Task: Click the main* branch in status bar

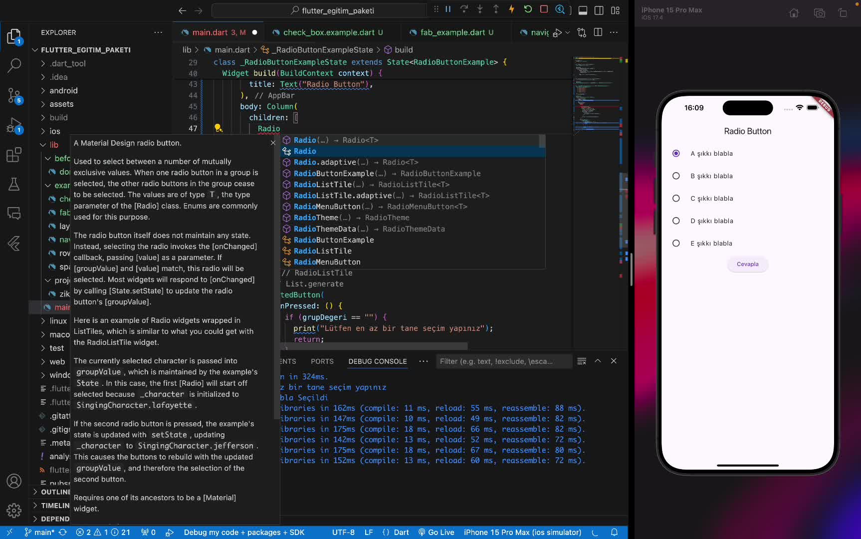Action: (x=39, y=532)
